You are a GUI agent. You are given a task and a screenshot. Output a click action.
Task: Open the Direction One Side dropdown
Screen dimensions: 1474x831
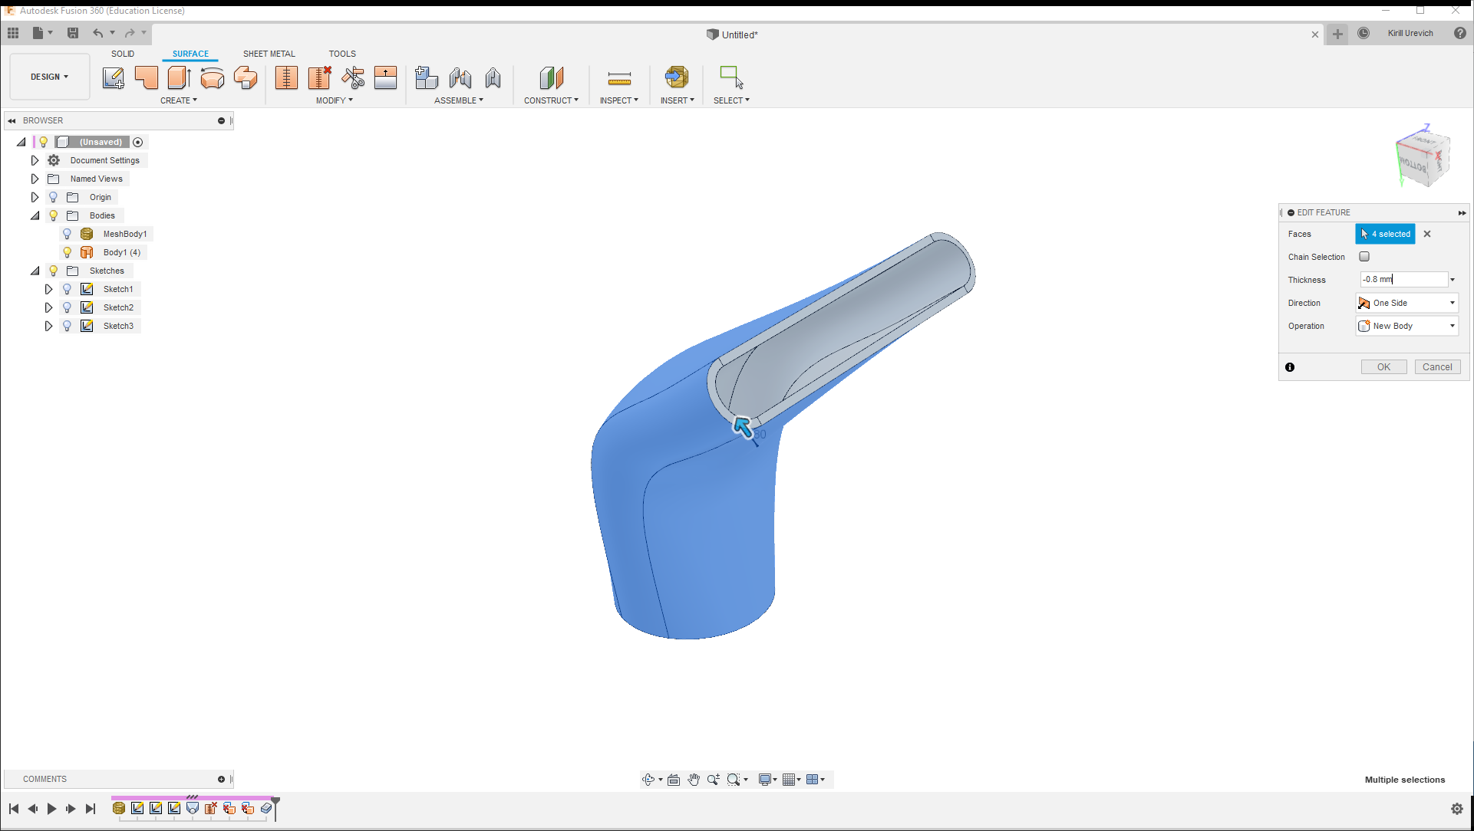[1407, 303]
